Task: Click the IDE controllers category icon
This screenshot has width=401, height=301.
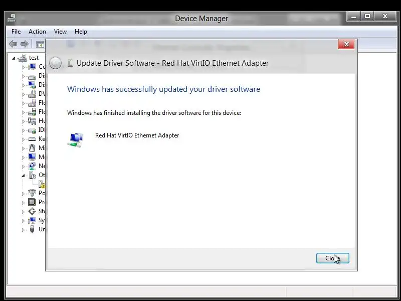Action: (32, 130)
